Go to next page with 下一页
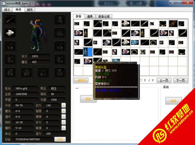 click(x=180, y=81)
